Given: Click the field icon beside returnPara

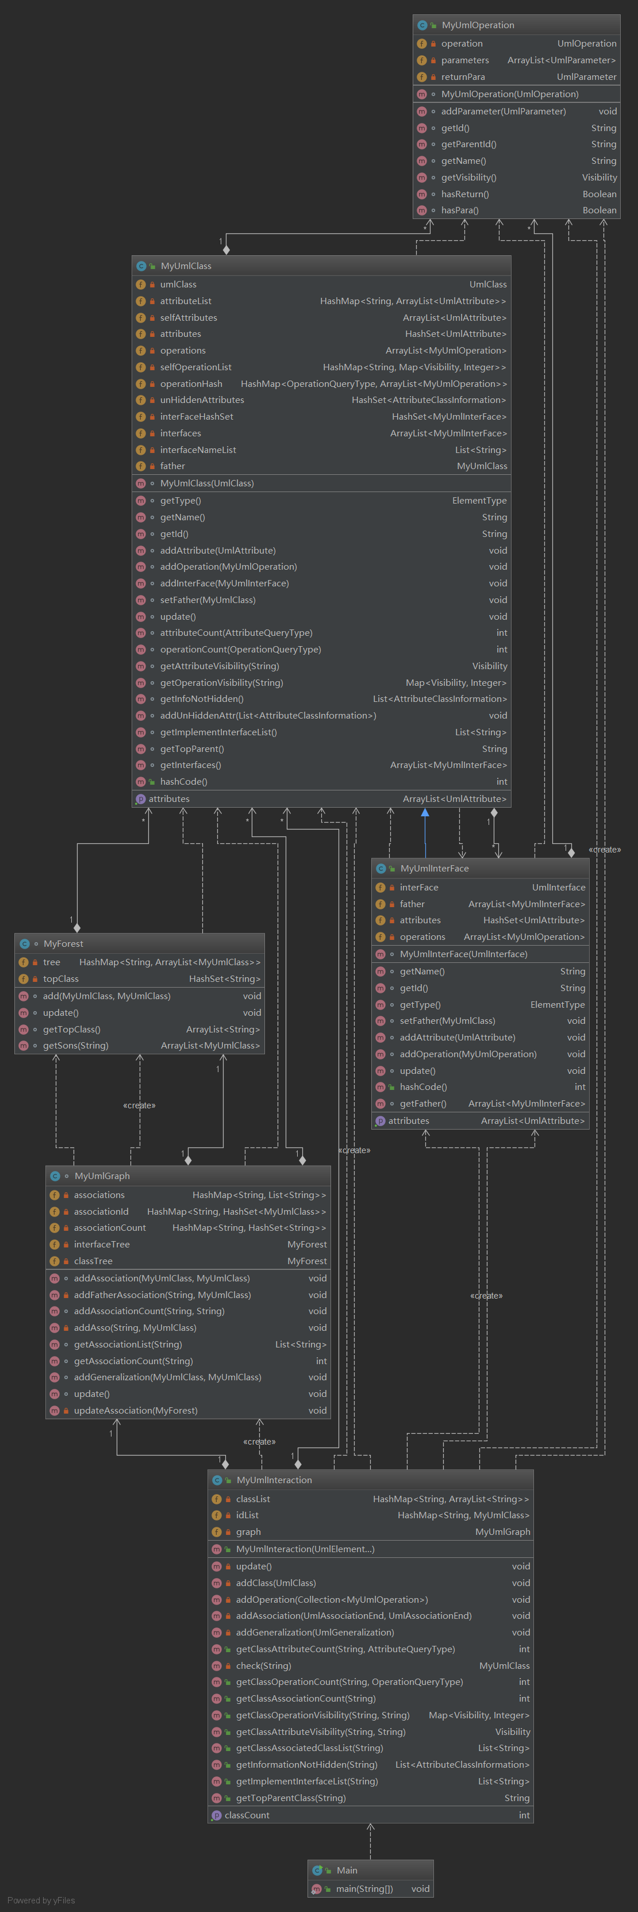Looking at the screenshot, I should click(422, 76).
